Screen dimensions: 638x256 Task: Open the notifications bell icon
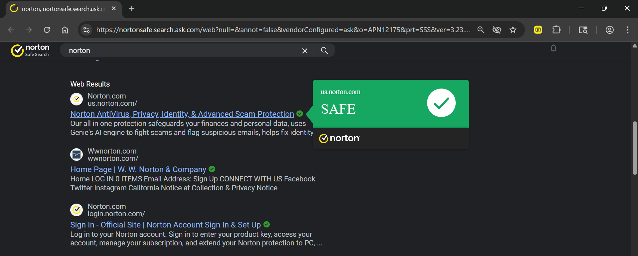pyautogui.click(x=553, y=48)
